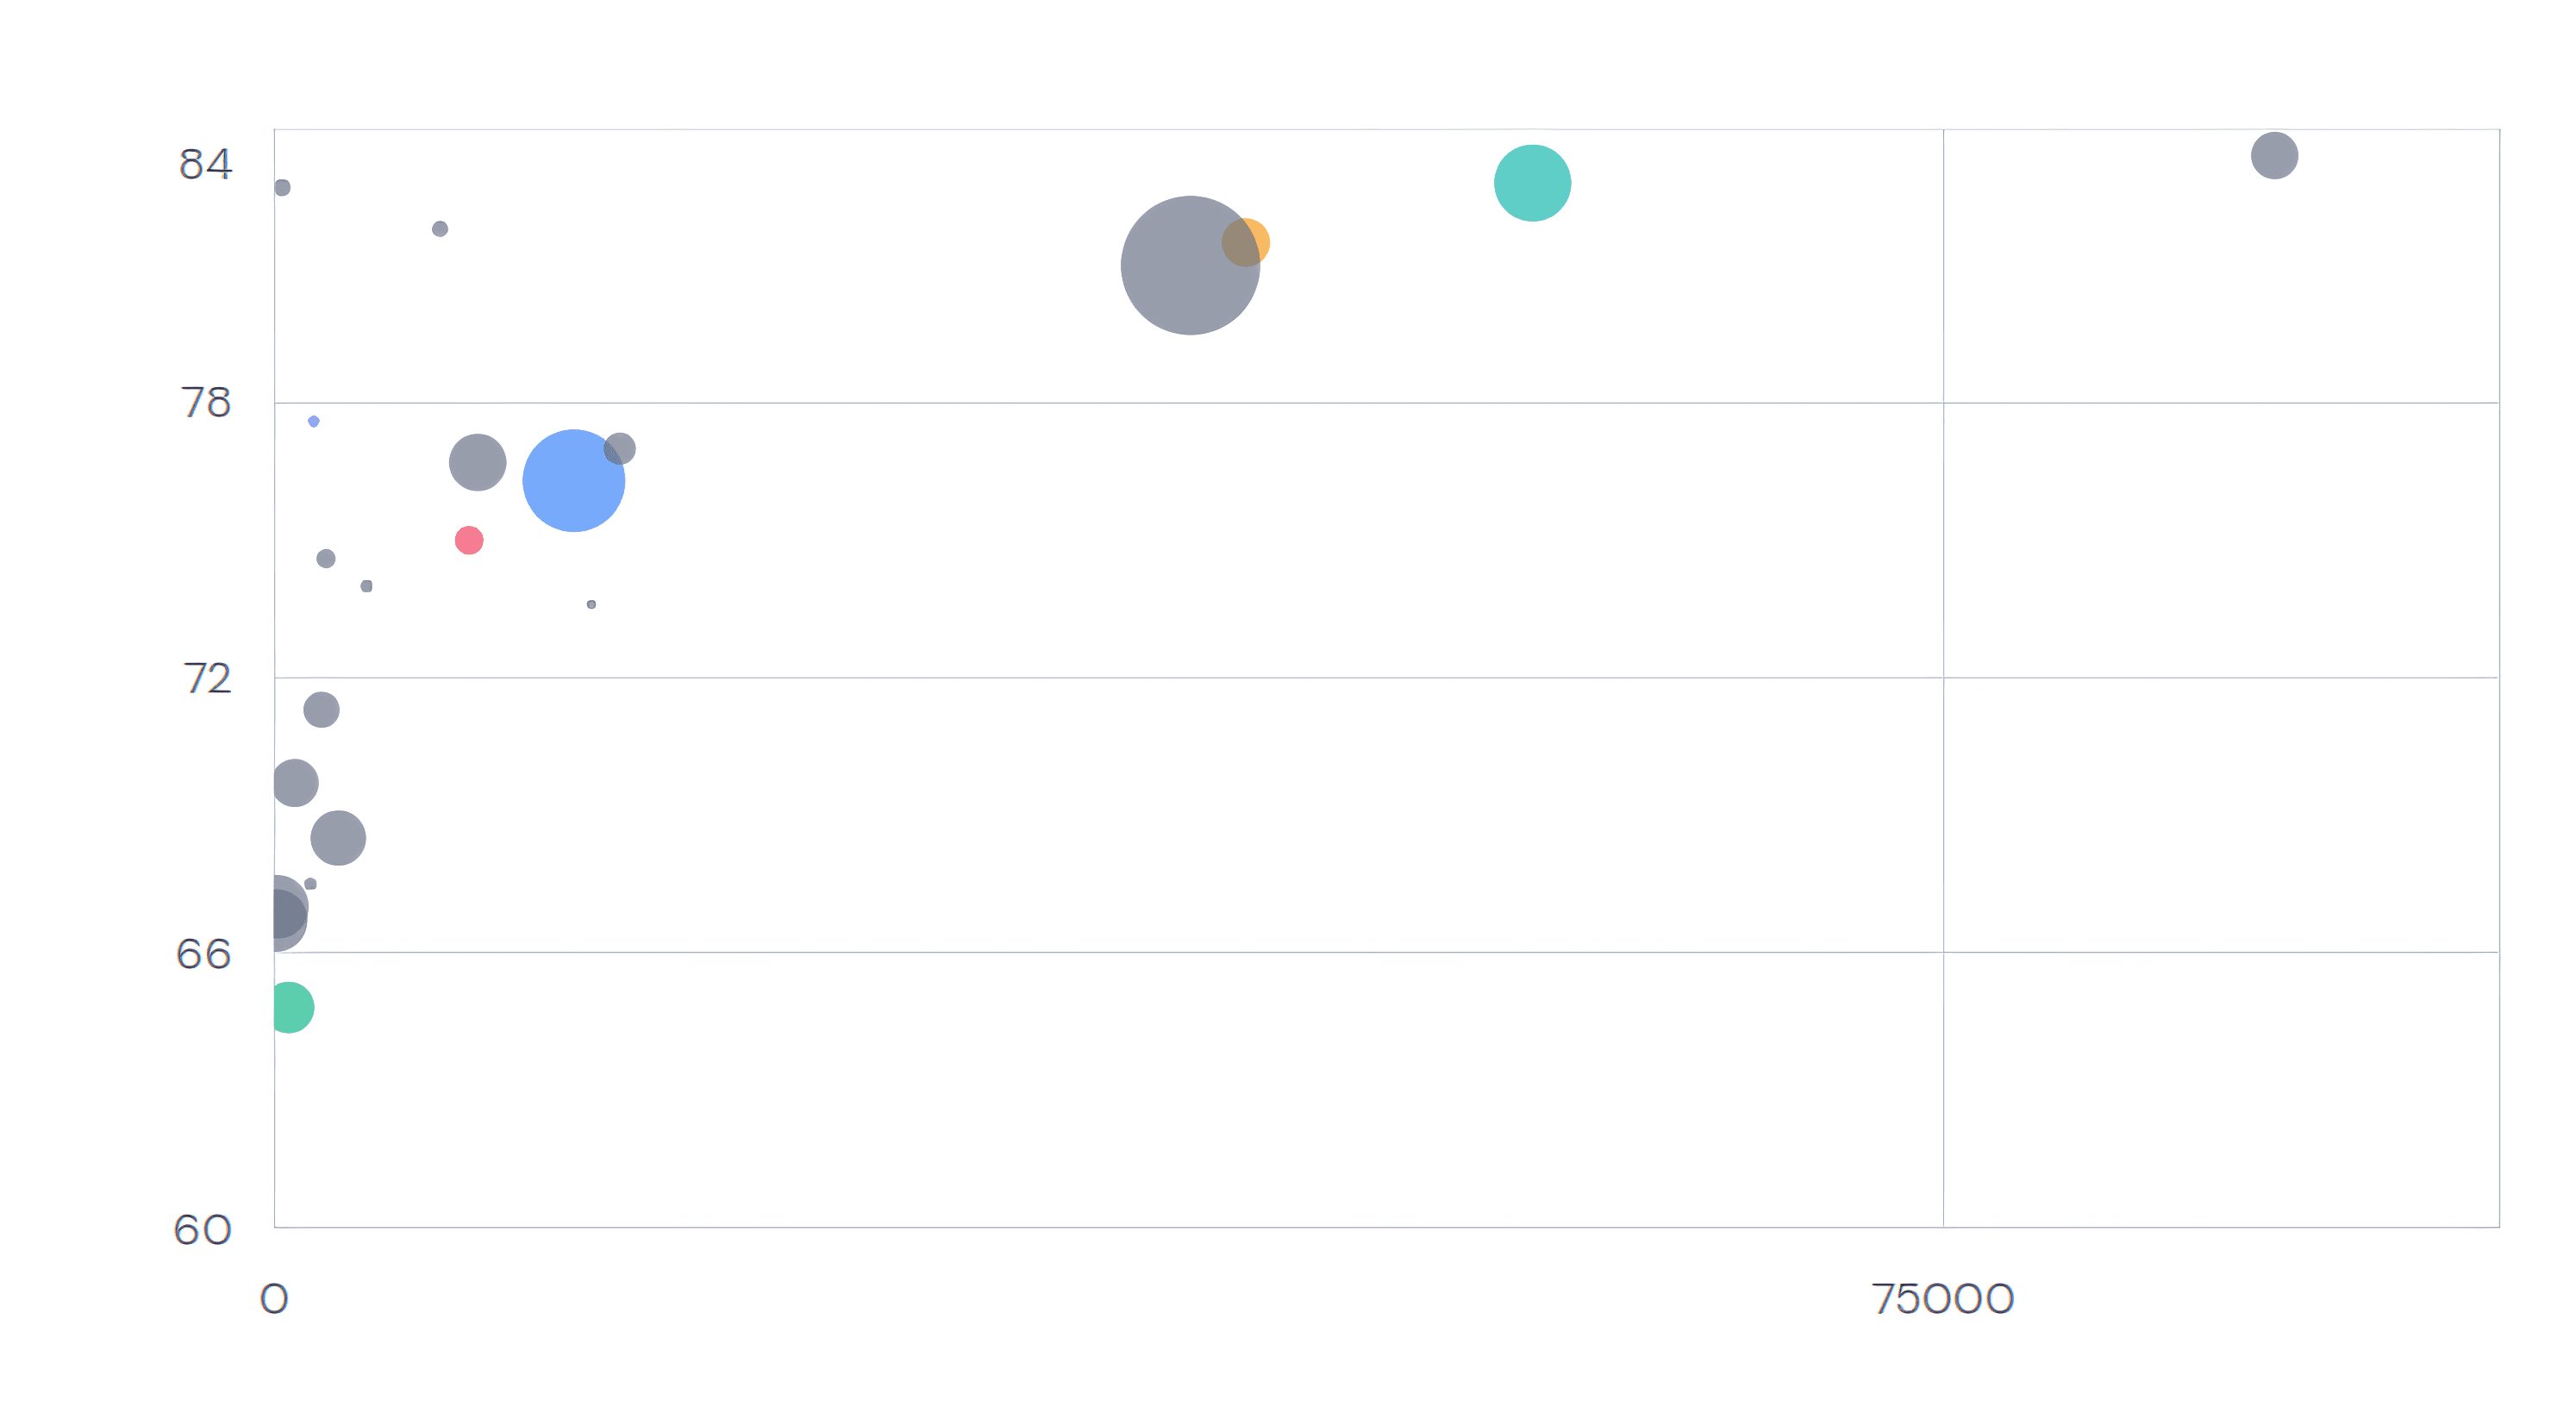Click the pink bubble
The width and height of the screenshot is (2576, 1407).
(x=468, y=540)
